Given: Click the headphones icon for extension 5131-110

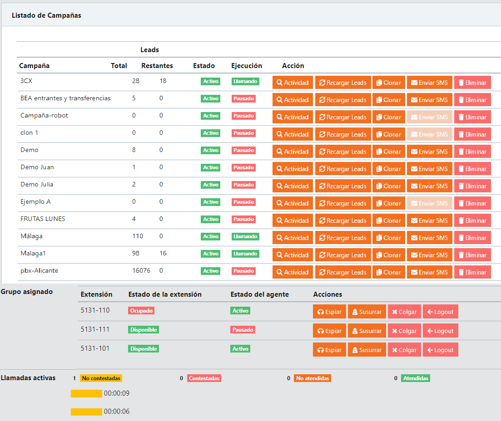Looking at the screenshot, I should 321,312.
